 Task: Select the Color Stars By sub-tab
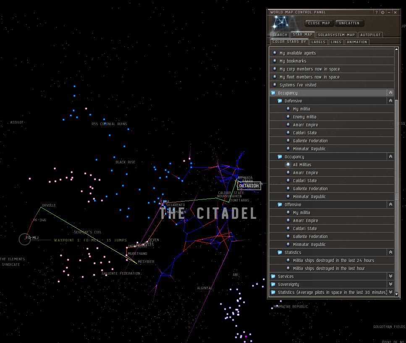coord(289,42)
